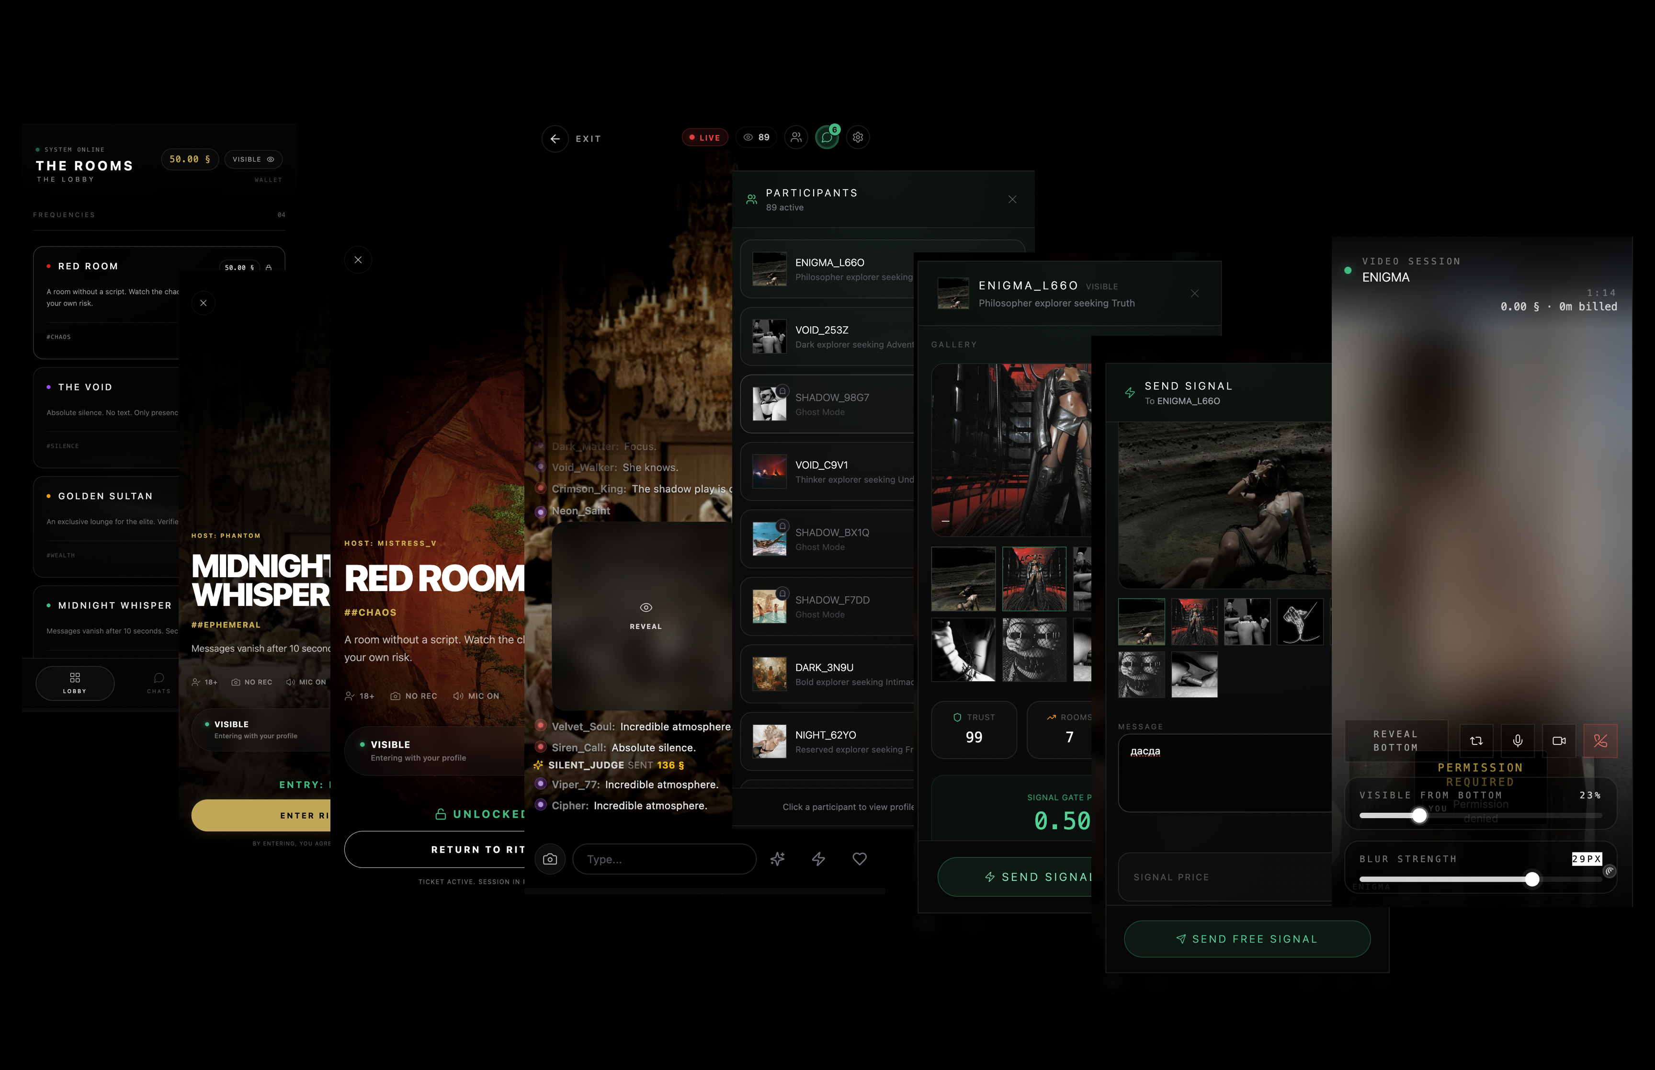Click the message box in Send Signal panel

[1225, 773]
